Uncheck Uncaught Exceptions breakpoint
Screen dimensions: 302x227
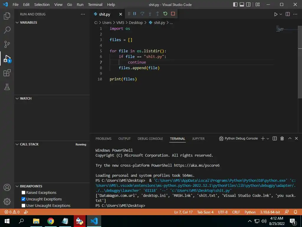(x=24, y=199)
